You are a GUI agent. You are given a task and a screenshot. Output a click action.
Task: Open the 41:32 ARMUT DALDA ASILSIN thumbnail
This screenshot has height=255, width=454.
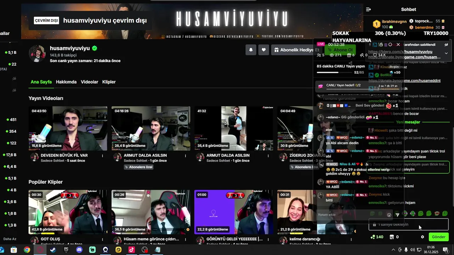(234, 128)
